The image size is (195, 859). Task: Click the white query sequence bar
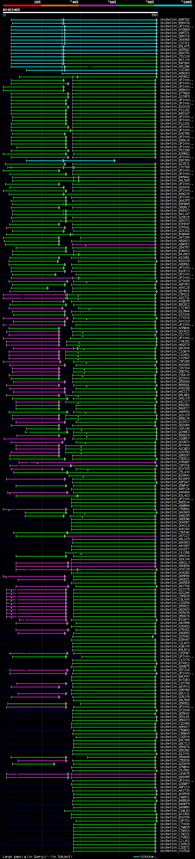80,12
